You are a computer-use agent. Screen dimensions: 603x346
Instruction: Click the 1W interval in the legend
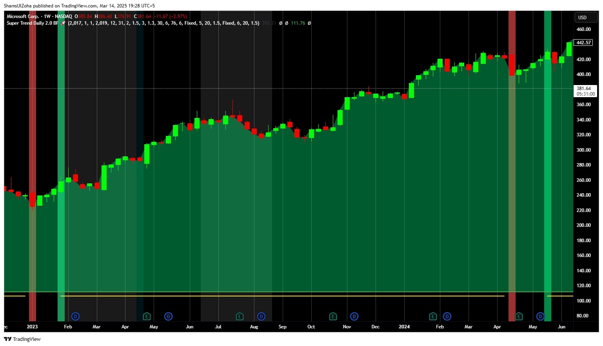click(x=47, y=16)
